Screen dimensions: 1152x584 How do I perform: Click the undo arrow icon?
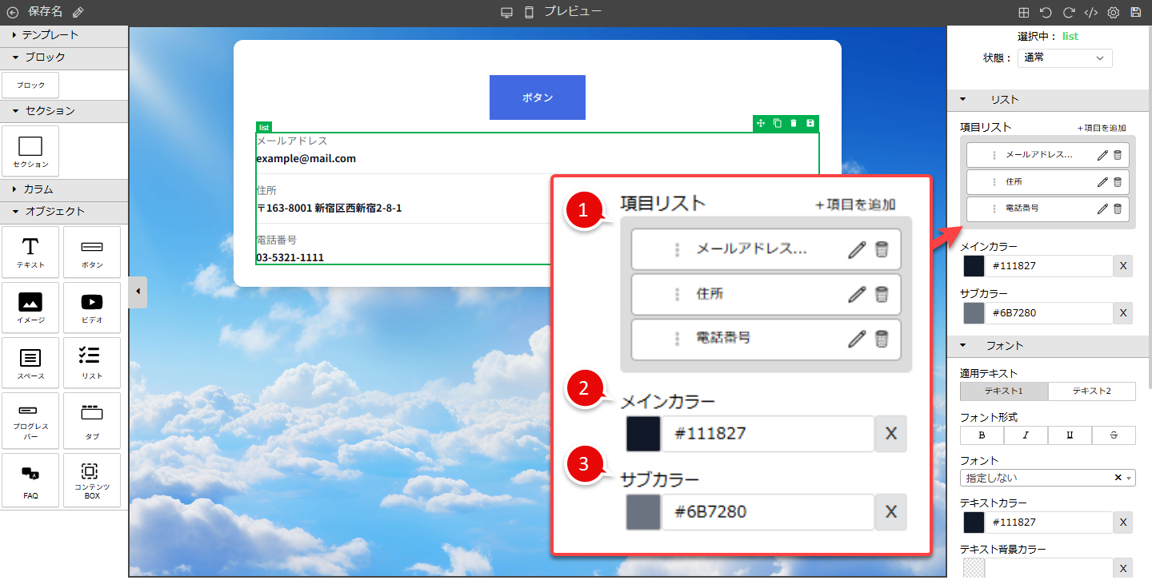[1046, 13]
